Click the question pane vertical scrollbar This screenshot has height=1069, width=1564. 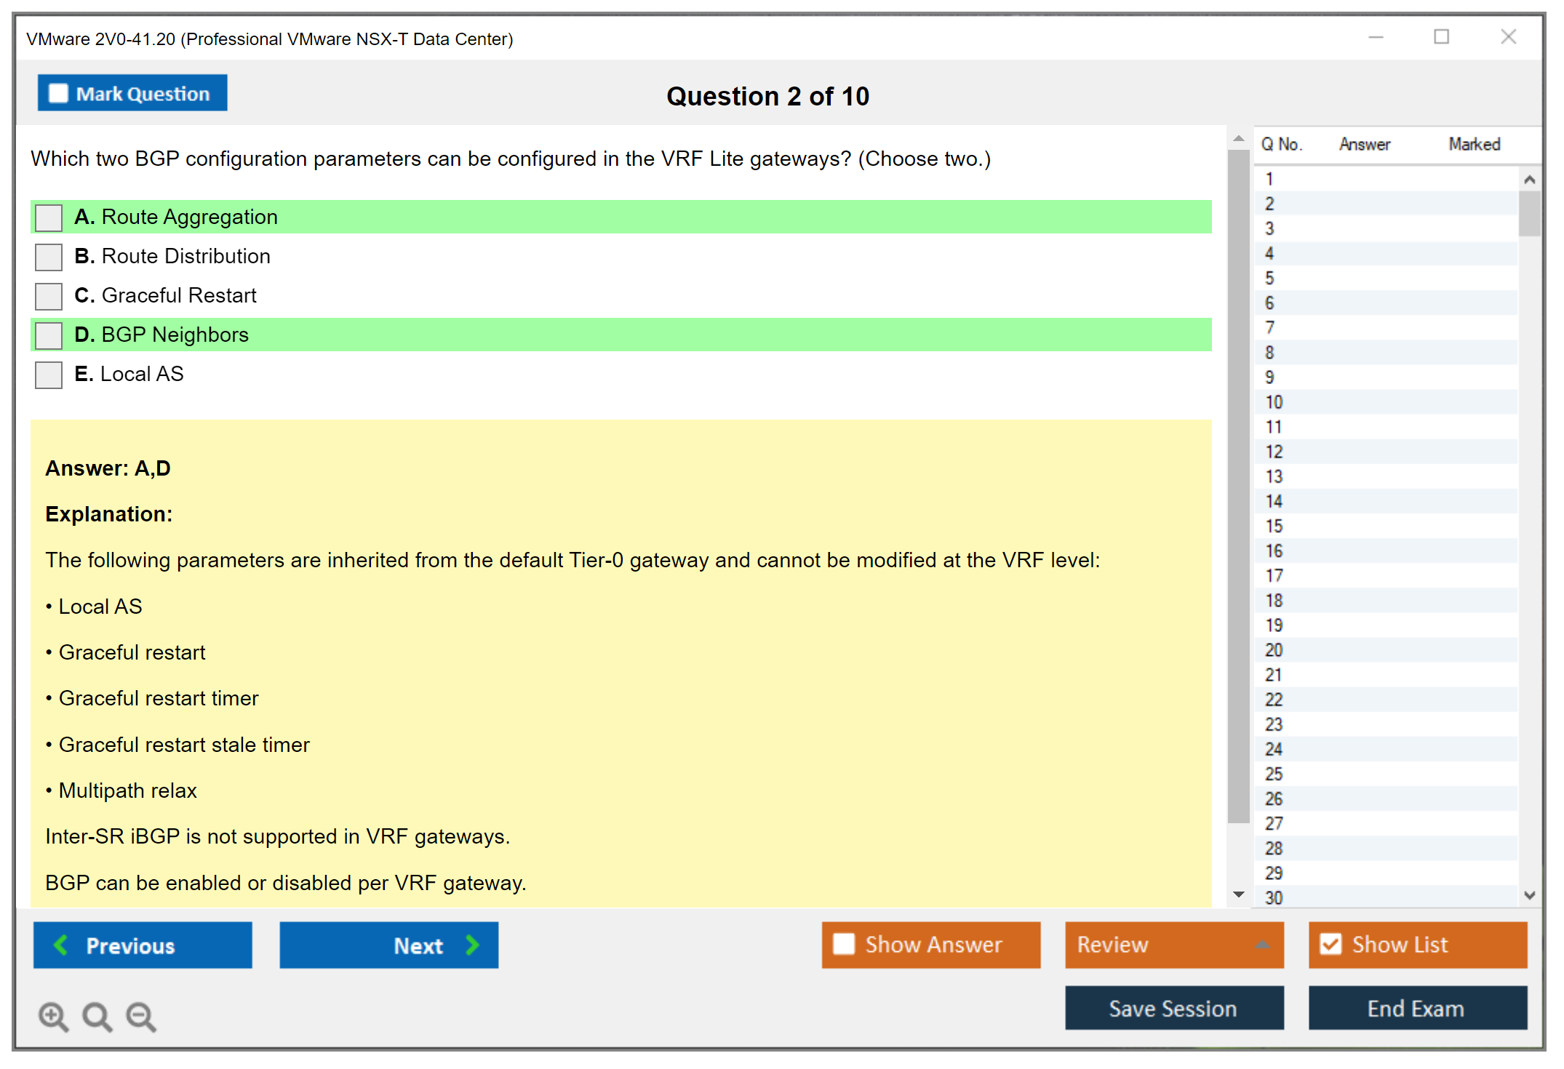pyautogui.click(x=1238, y=487)
